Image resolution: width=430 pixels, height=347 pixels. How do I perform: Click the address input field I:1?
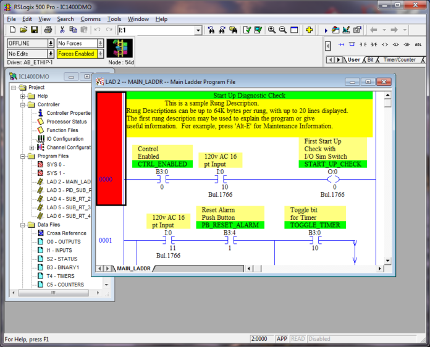click(x=156, y=30)
